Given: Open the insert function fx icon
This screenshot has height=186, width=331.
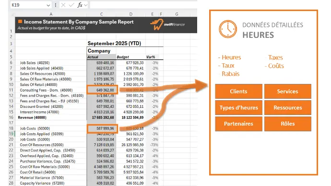Looking at the screenshot, I should point(80,5).
